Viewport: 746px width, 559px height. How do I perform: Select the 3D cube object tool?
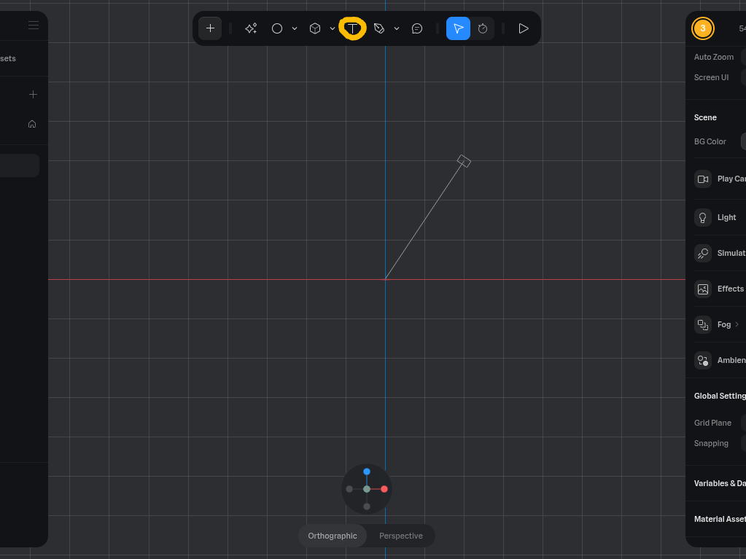pos(315,28)
